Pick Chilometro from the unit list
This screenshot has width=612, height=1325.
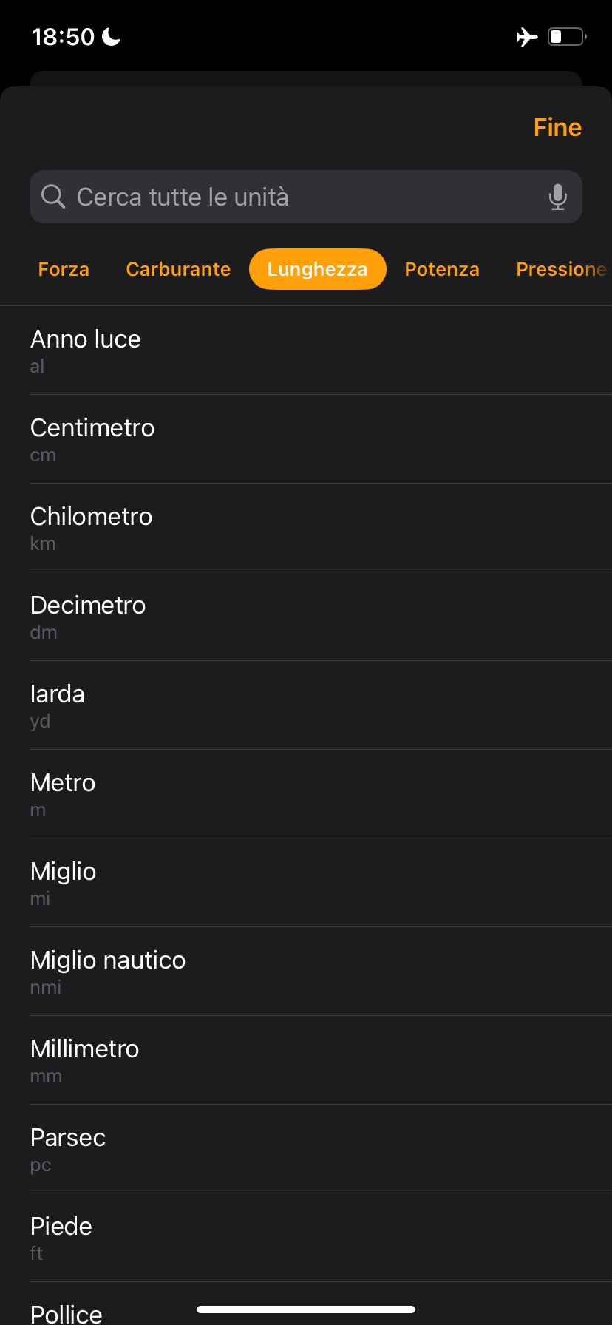point(306,528)
